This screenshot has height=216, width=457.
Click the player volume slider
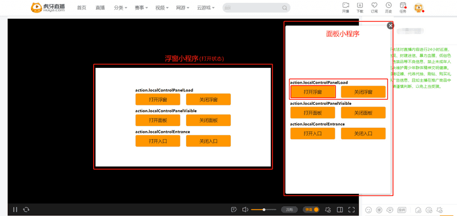[263, 209]
